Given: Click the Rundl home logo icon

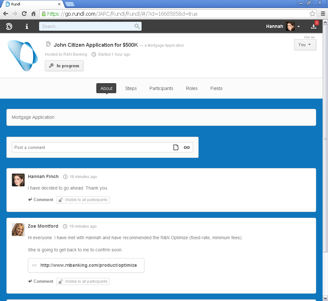Looking at the screenshot, I should click(9, 26).
